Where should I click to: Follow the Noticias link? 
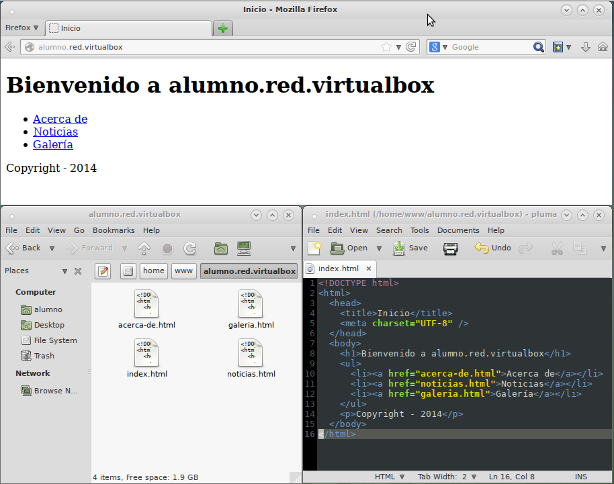pyautogui.click(x=56, y=132)
